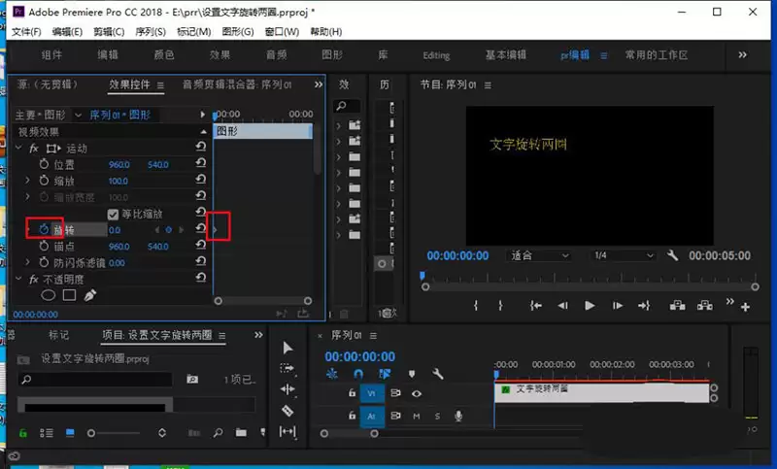Toggle snap magnet in the timeline
777x469 pixels.
click(358, 374)
